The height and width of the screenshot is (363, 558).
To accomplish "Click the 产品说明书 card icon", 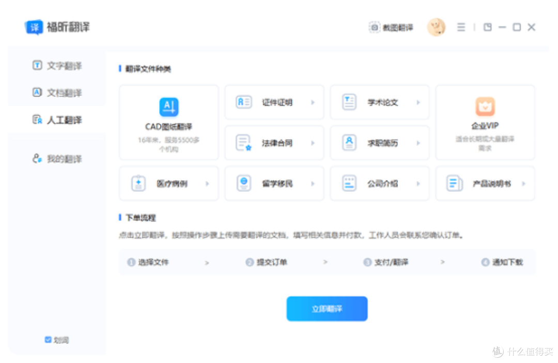I will click(455, 184).
